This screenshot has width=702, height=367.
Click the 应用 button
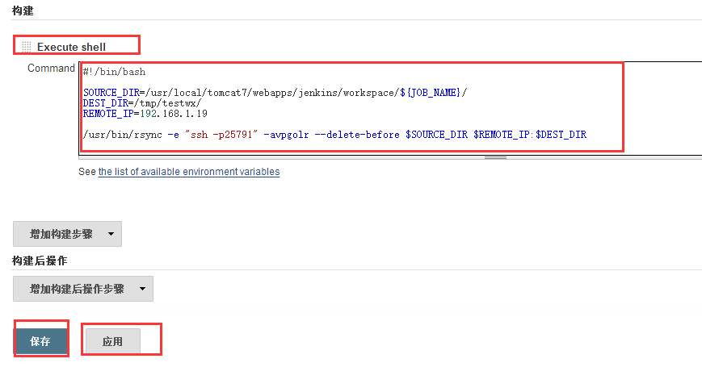(113, 341)
